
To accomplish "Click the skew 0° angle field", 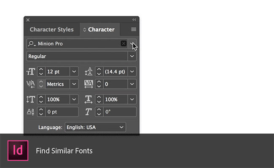I will 120,112.
